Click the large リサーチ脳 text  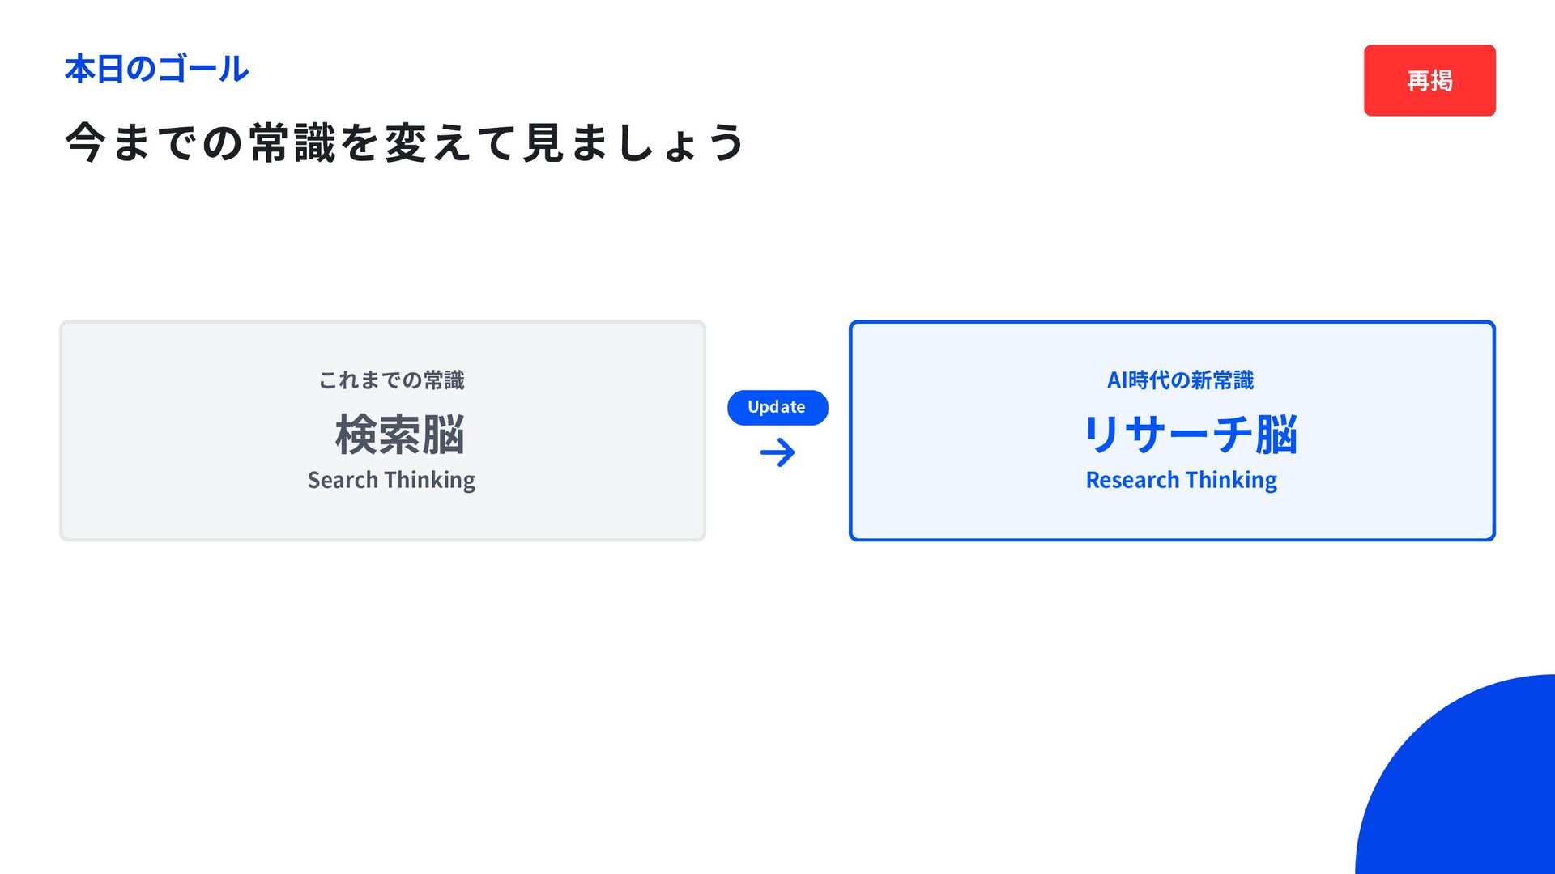[1190, 435]
